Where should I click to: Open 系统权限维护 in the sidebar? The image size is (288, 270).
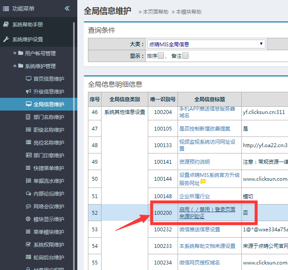click(x=48, y=244)
